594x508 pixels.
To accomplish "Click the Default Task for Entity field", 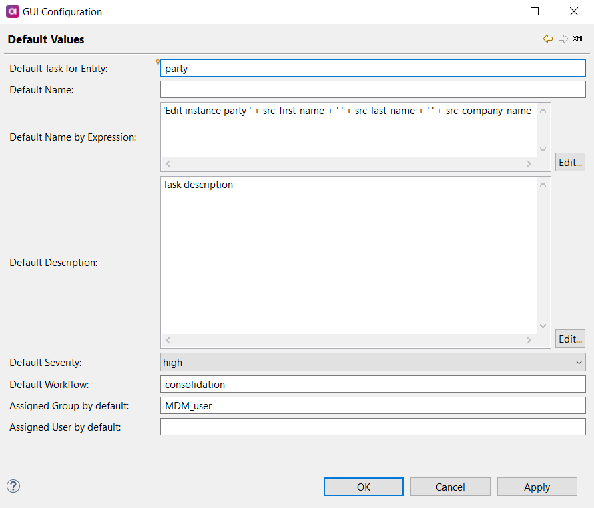I will click(x=372, y=67).
